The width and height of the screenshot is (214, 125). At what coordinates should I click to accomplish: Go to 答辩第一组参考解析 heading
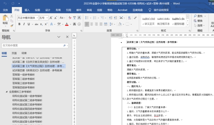tap(23, 75)
